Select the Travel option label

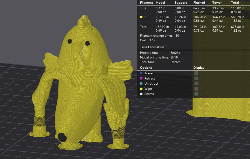coord(149,73)
